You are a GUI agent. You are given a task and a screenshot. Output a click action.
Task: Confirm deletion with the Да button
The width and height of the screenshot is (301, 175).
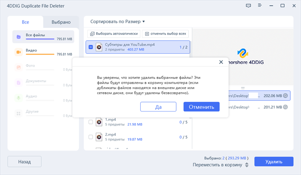[158, 107]
